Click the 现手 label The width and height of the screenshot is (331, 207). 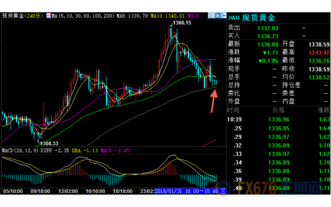234,69
